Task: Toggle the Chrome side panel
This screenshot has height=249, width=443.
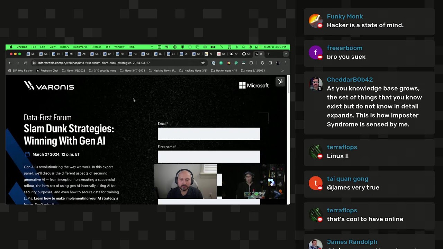Action: [x=270, y=63]
